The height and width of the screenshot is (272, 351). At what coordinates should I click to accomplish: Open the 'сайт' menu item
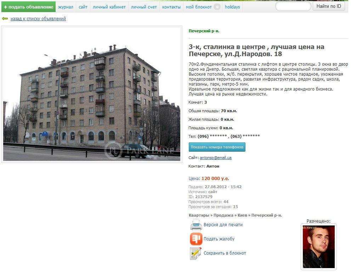tap(83, 7)
